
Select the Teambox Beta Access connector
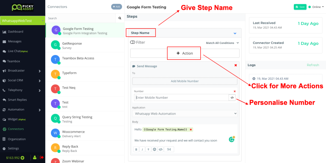85,60
